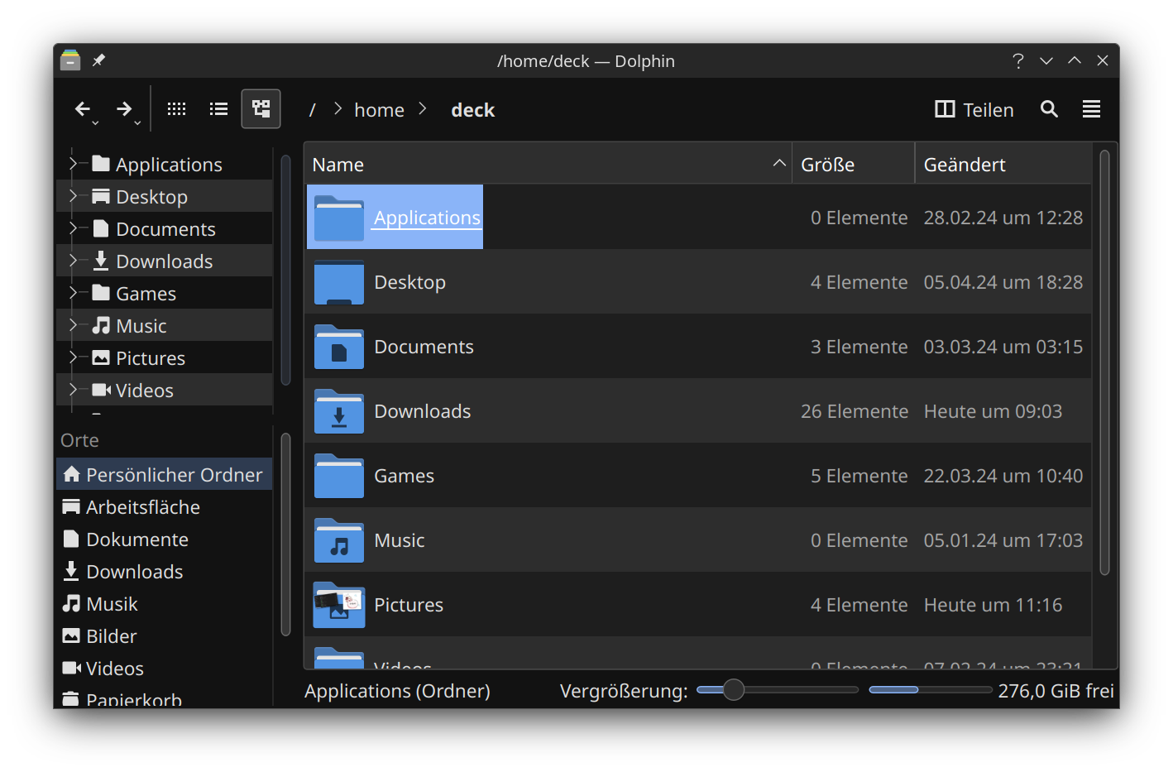Click the Dolphin app icon in titlebar
Screen dimensions: 1173x772
coord(70,60)
